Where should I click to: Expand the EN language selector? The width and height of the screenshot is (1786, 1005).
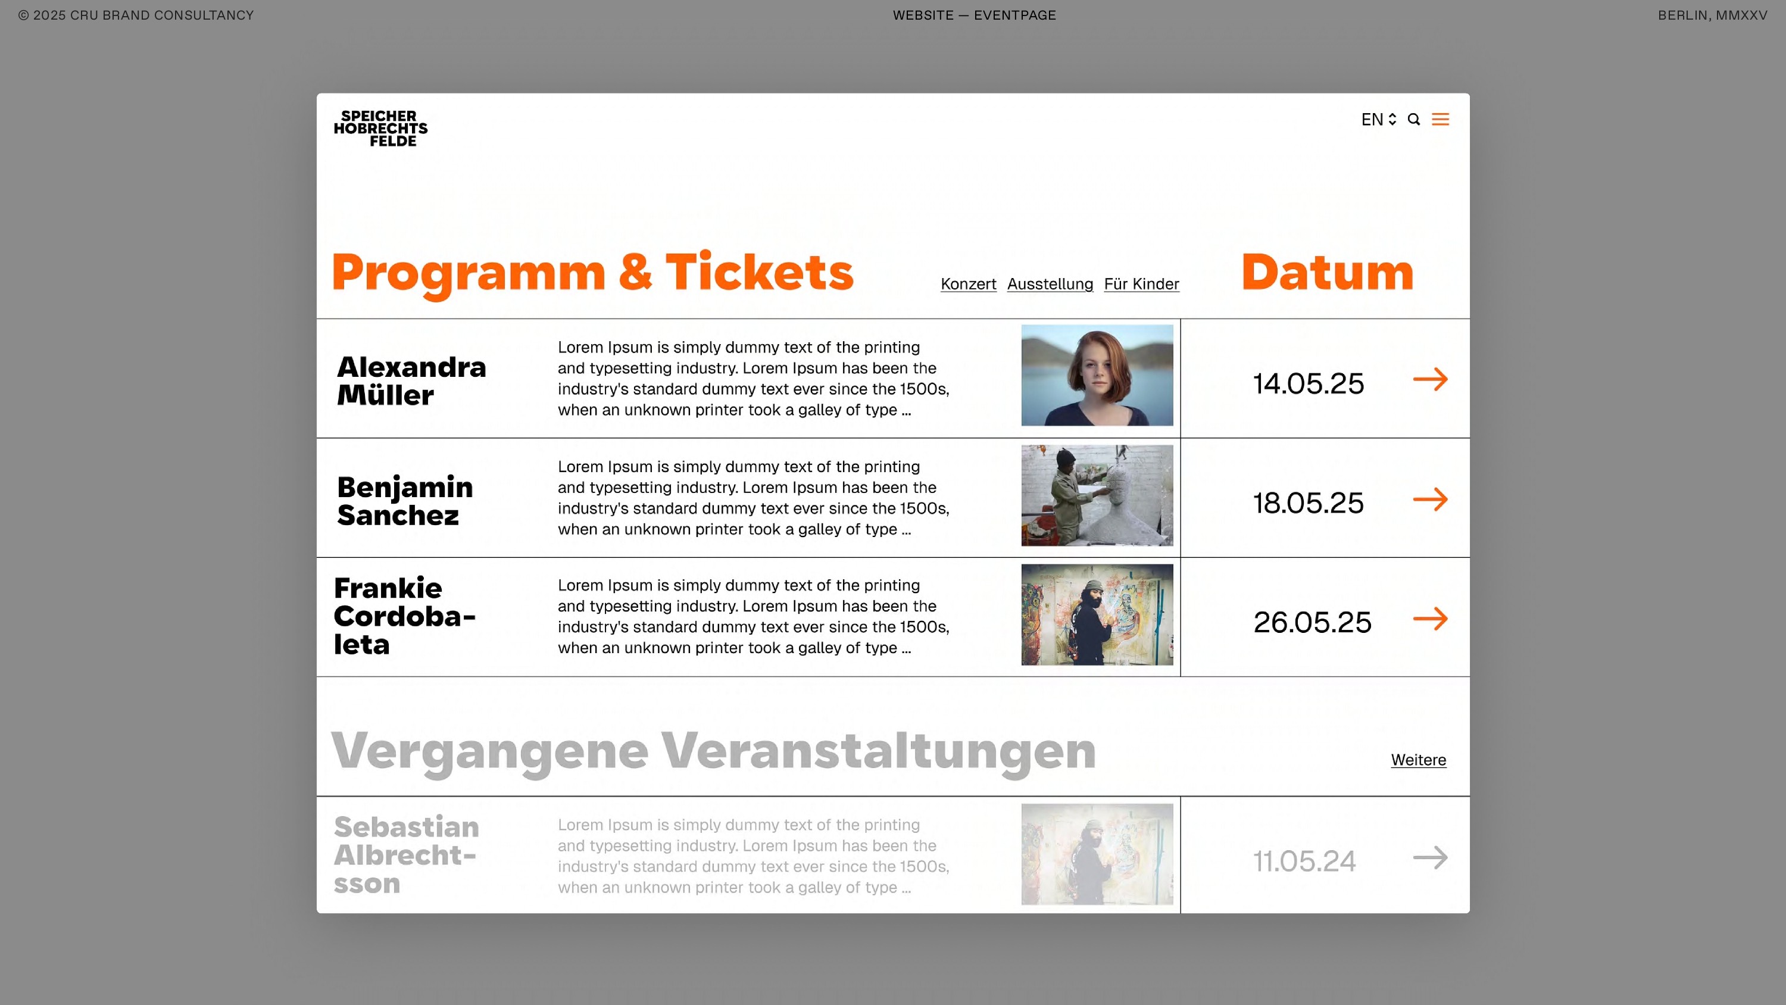[x=1378, y=119]
